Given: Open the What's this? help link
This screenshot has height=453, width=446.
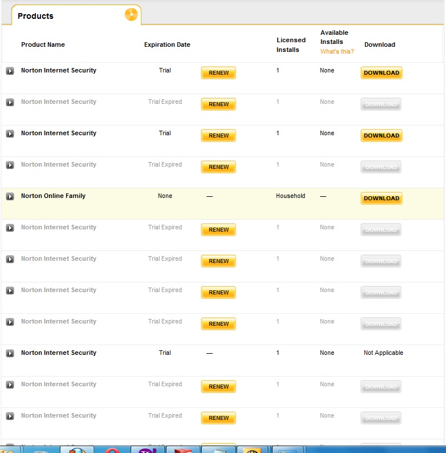Looking at the screenshot, I should click(337, 51).
